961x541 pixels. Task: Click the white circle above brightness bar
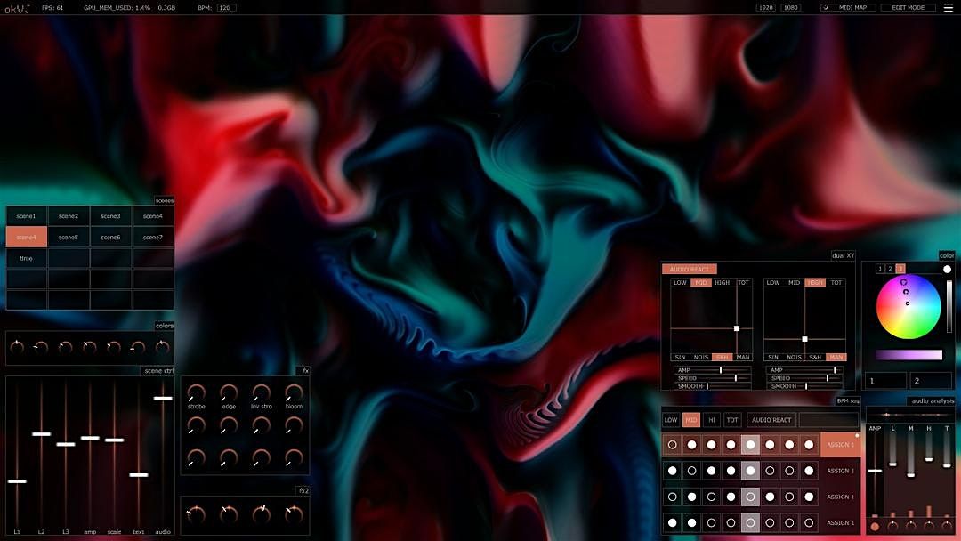(x=948, y=270)
